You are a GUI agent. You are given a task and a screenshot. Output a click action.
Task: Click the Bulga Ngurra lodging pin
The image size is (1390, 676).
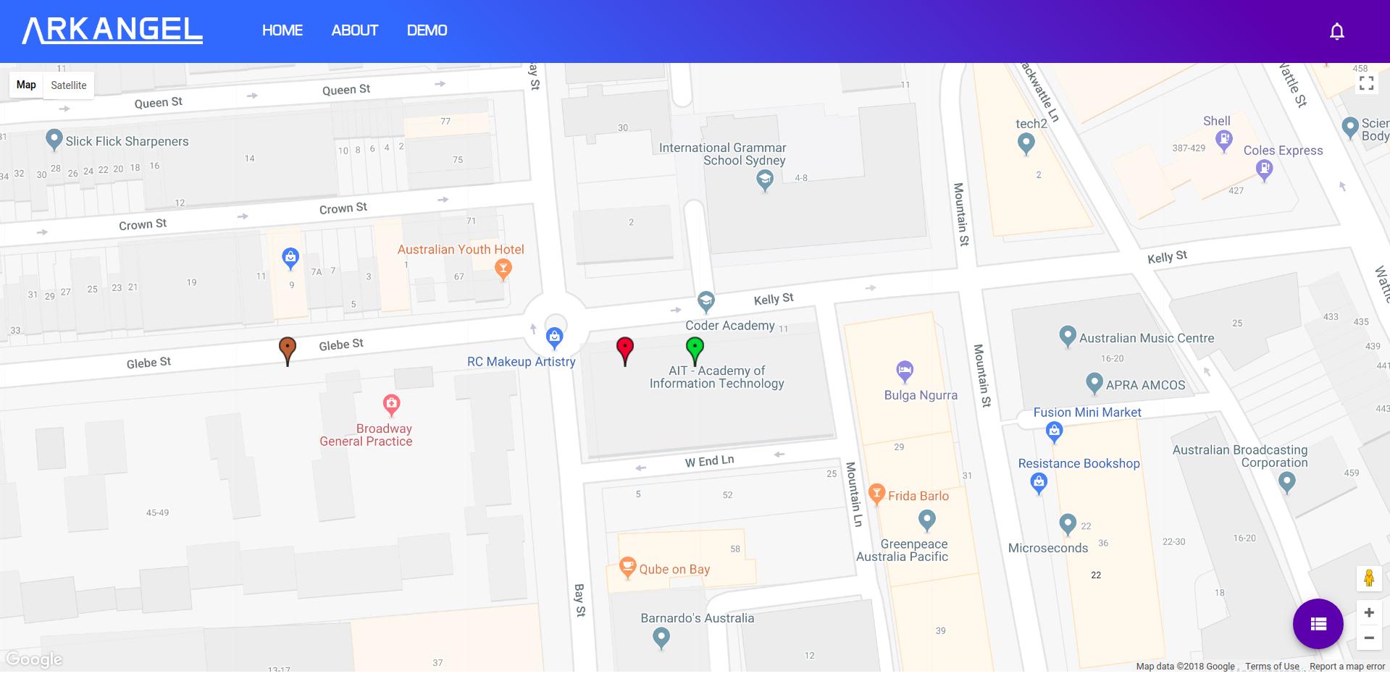904,372
